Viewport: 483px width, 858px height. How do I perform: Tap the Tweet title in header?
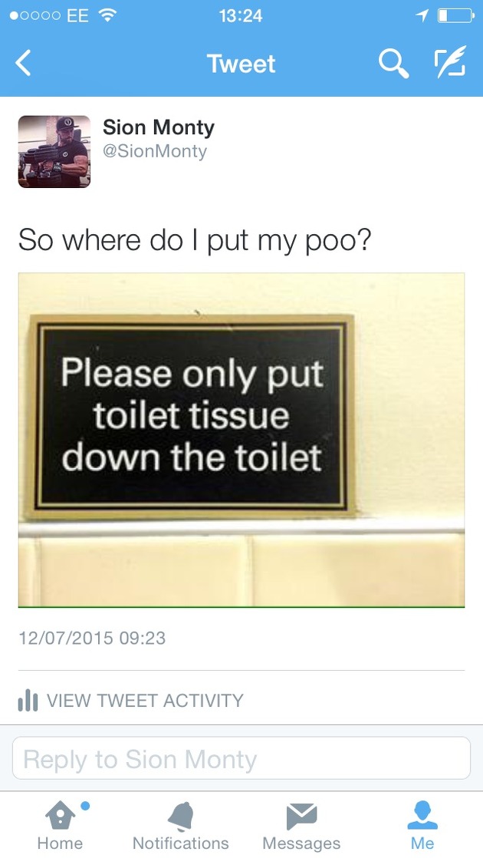(241, 64)
